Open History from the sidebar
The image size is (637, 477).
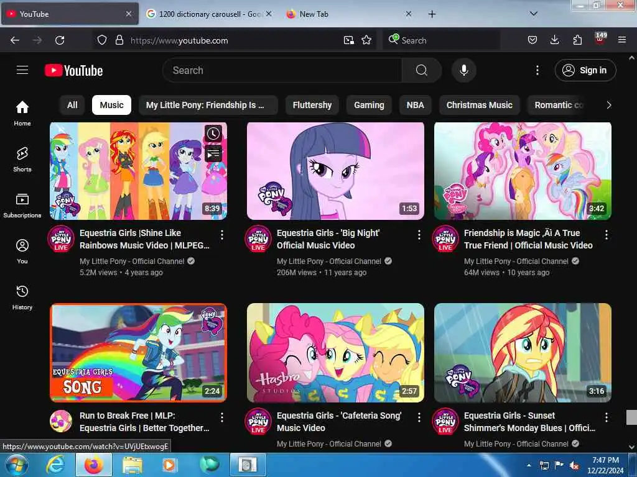(x=22, y=298)
